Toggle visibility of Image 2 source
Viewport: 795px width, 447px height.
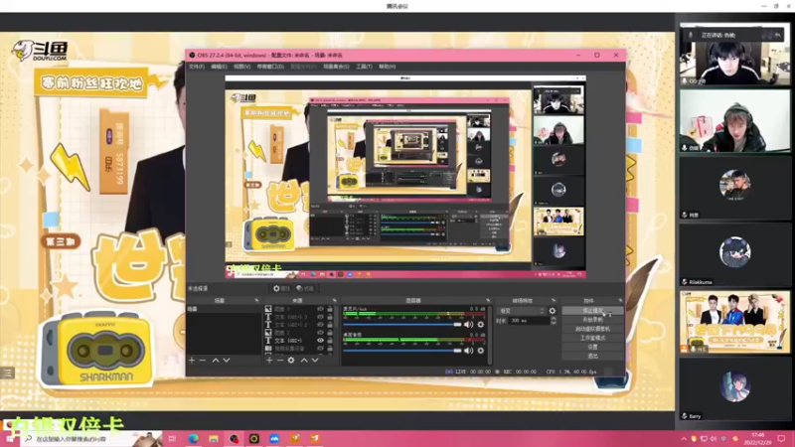[320, 333]
